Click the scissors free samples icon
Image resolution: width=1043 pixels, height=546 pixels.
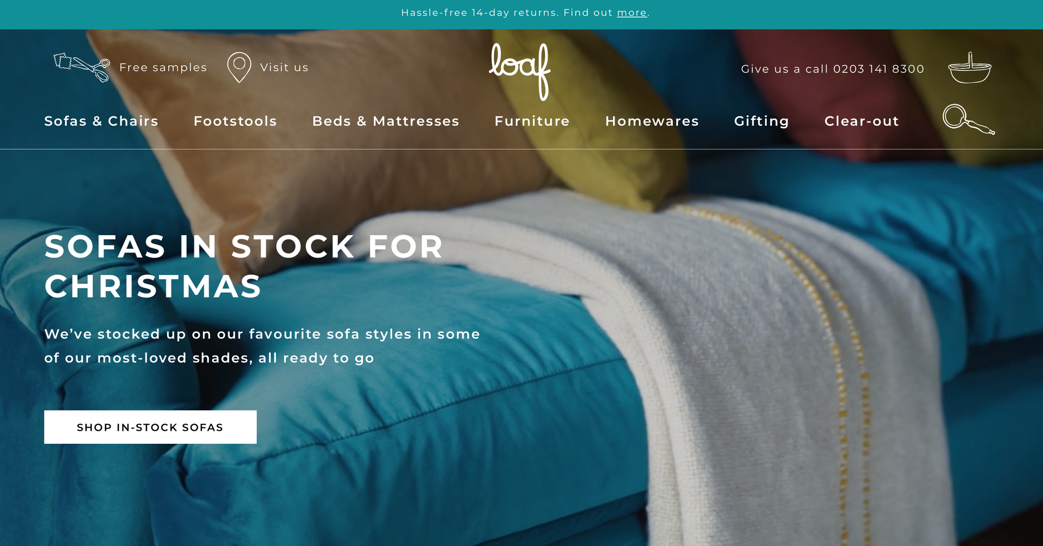pyautogui.click(x=82, y=67)
